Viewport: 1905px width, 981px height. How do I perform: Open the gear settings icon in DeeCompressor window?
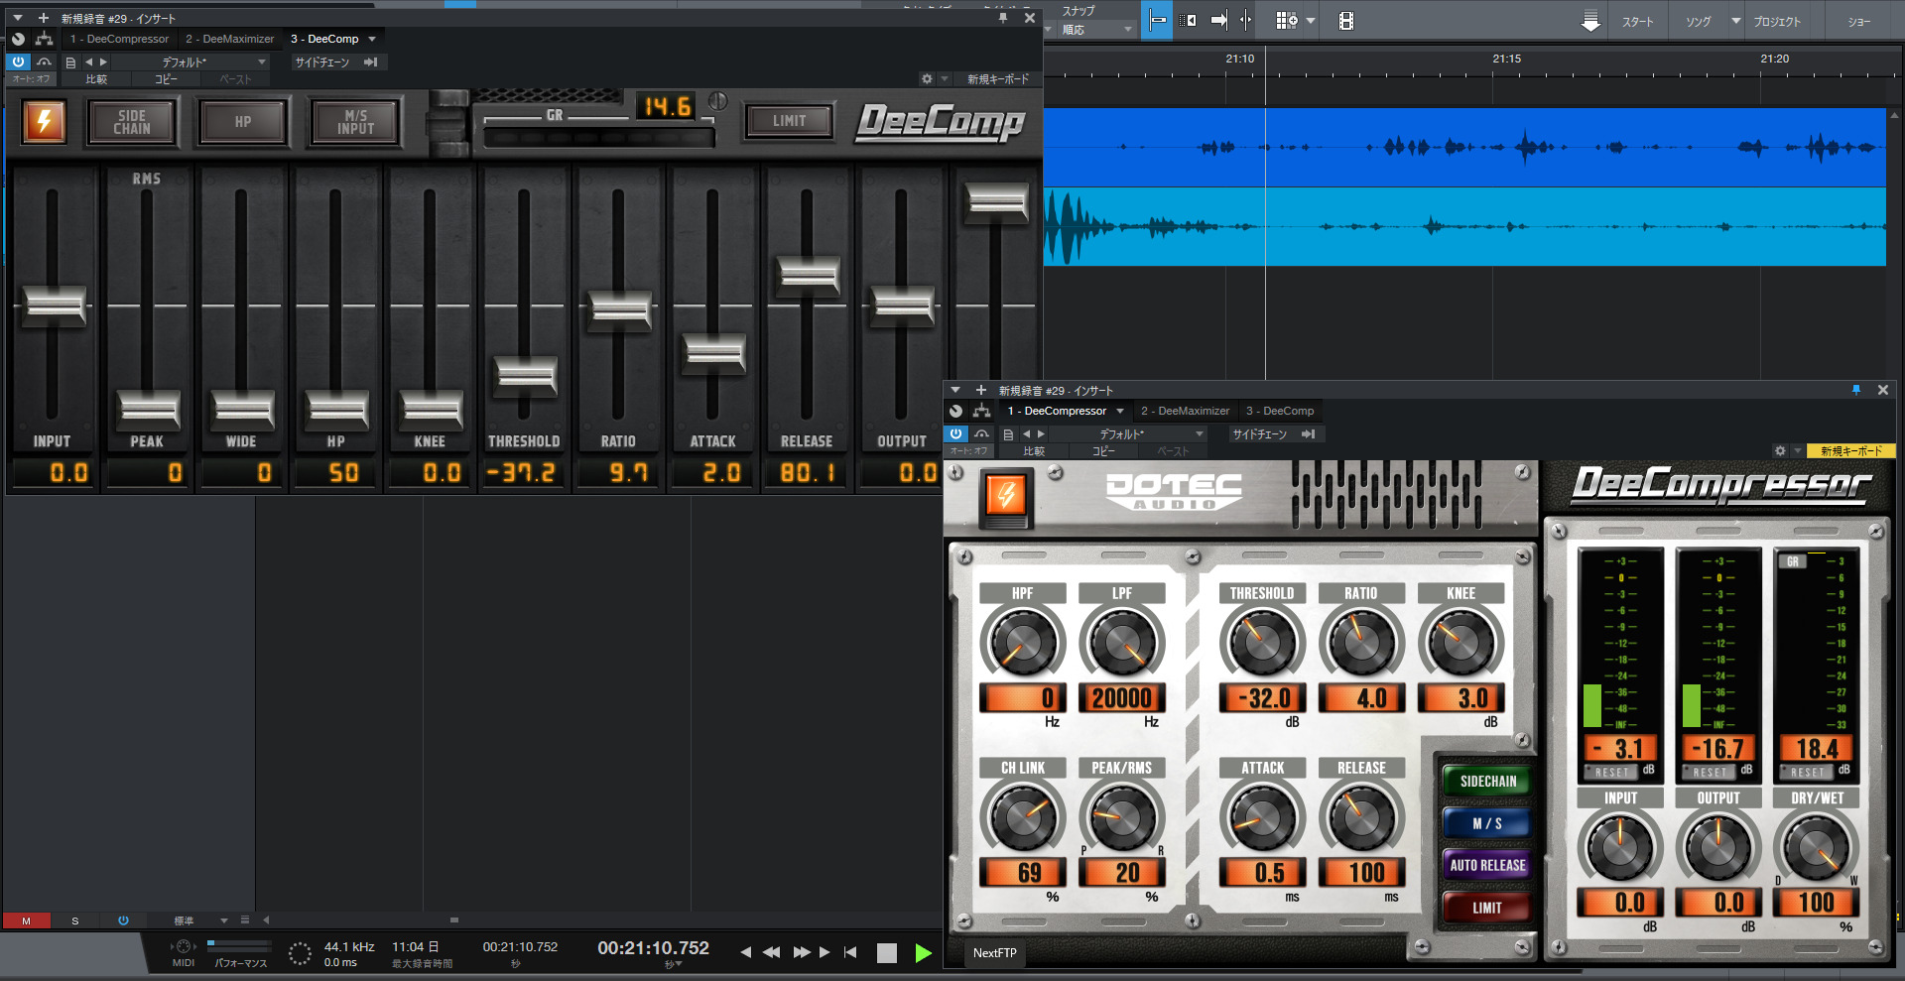coord(1780,450)
